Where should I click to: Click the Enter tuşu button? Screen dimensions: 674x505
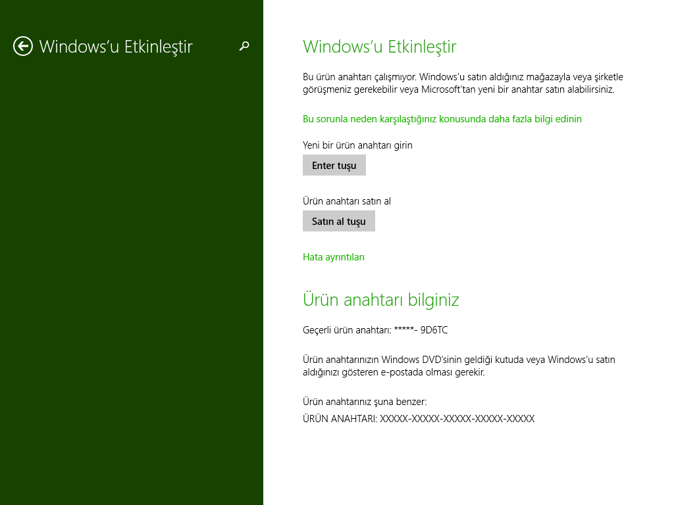[334, 165]
